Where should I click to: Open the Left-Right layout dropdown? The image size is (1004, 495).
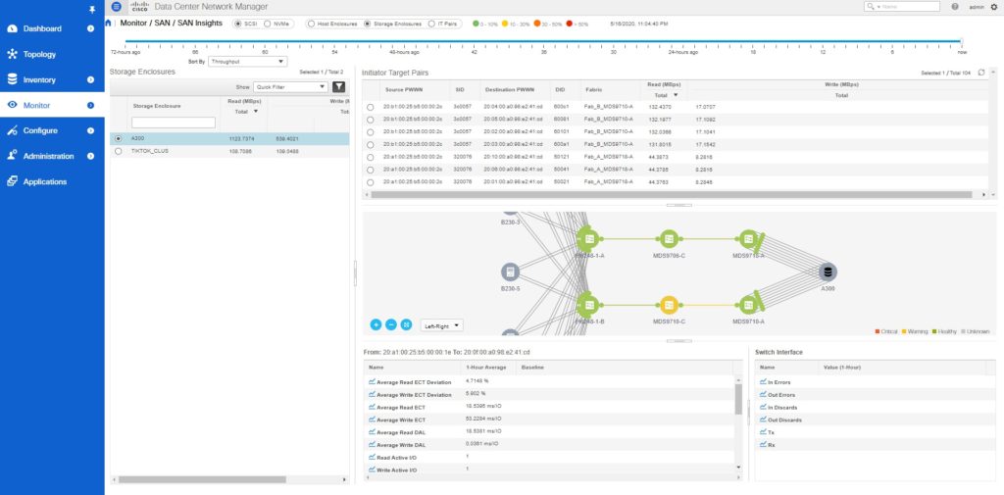click(442, 325)
